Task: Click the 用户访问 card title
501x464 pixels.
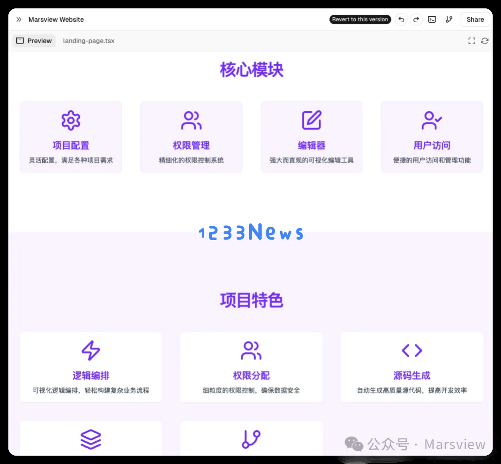Action: click(x=432, y=145)
